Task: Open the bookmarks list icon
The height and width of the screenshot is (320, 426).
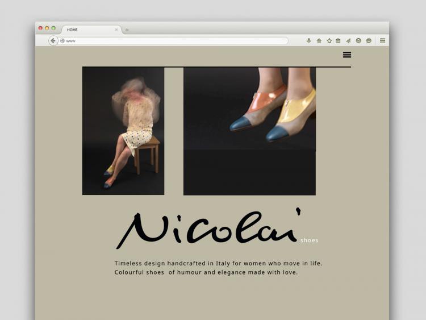Action: click(338, 41)
